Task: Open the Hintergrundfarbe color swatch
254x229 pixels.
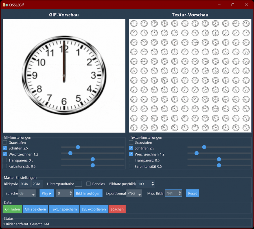Action: [78, 184]
